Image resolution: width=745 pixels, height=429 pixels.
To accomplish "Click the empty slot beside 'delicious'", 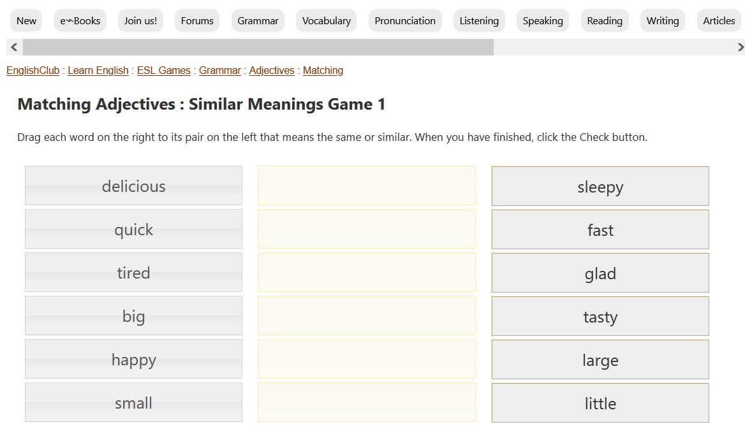I will (x=367, y=185).
